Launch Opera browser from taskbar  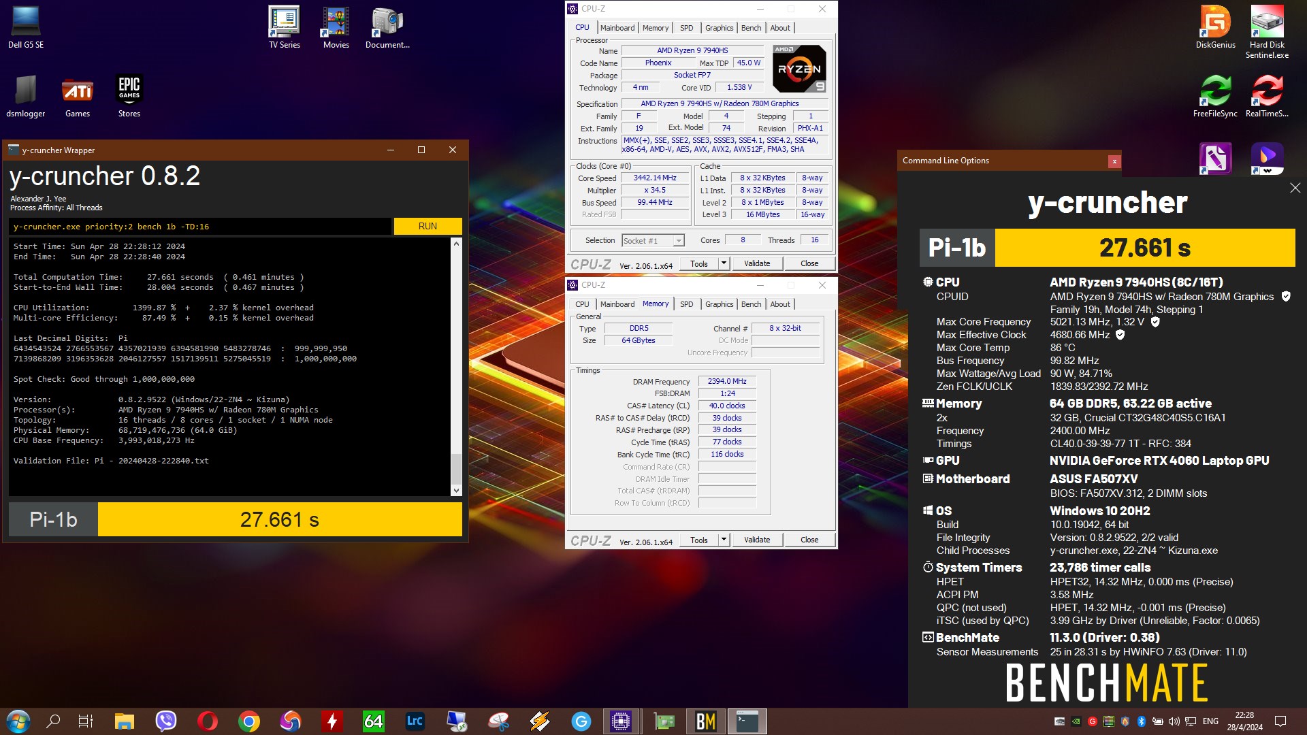click(208, 721)
